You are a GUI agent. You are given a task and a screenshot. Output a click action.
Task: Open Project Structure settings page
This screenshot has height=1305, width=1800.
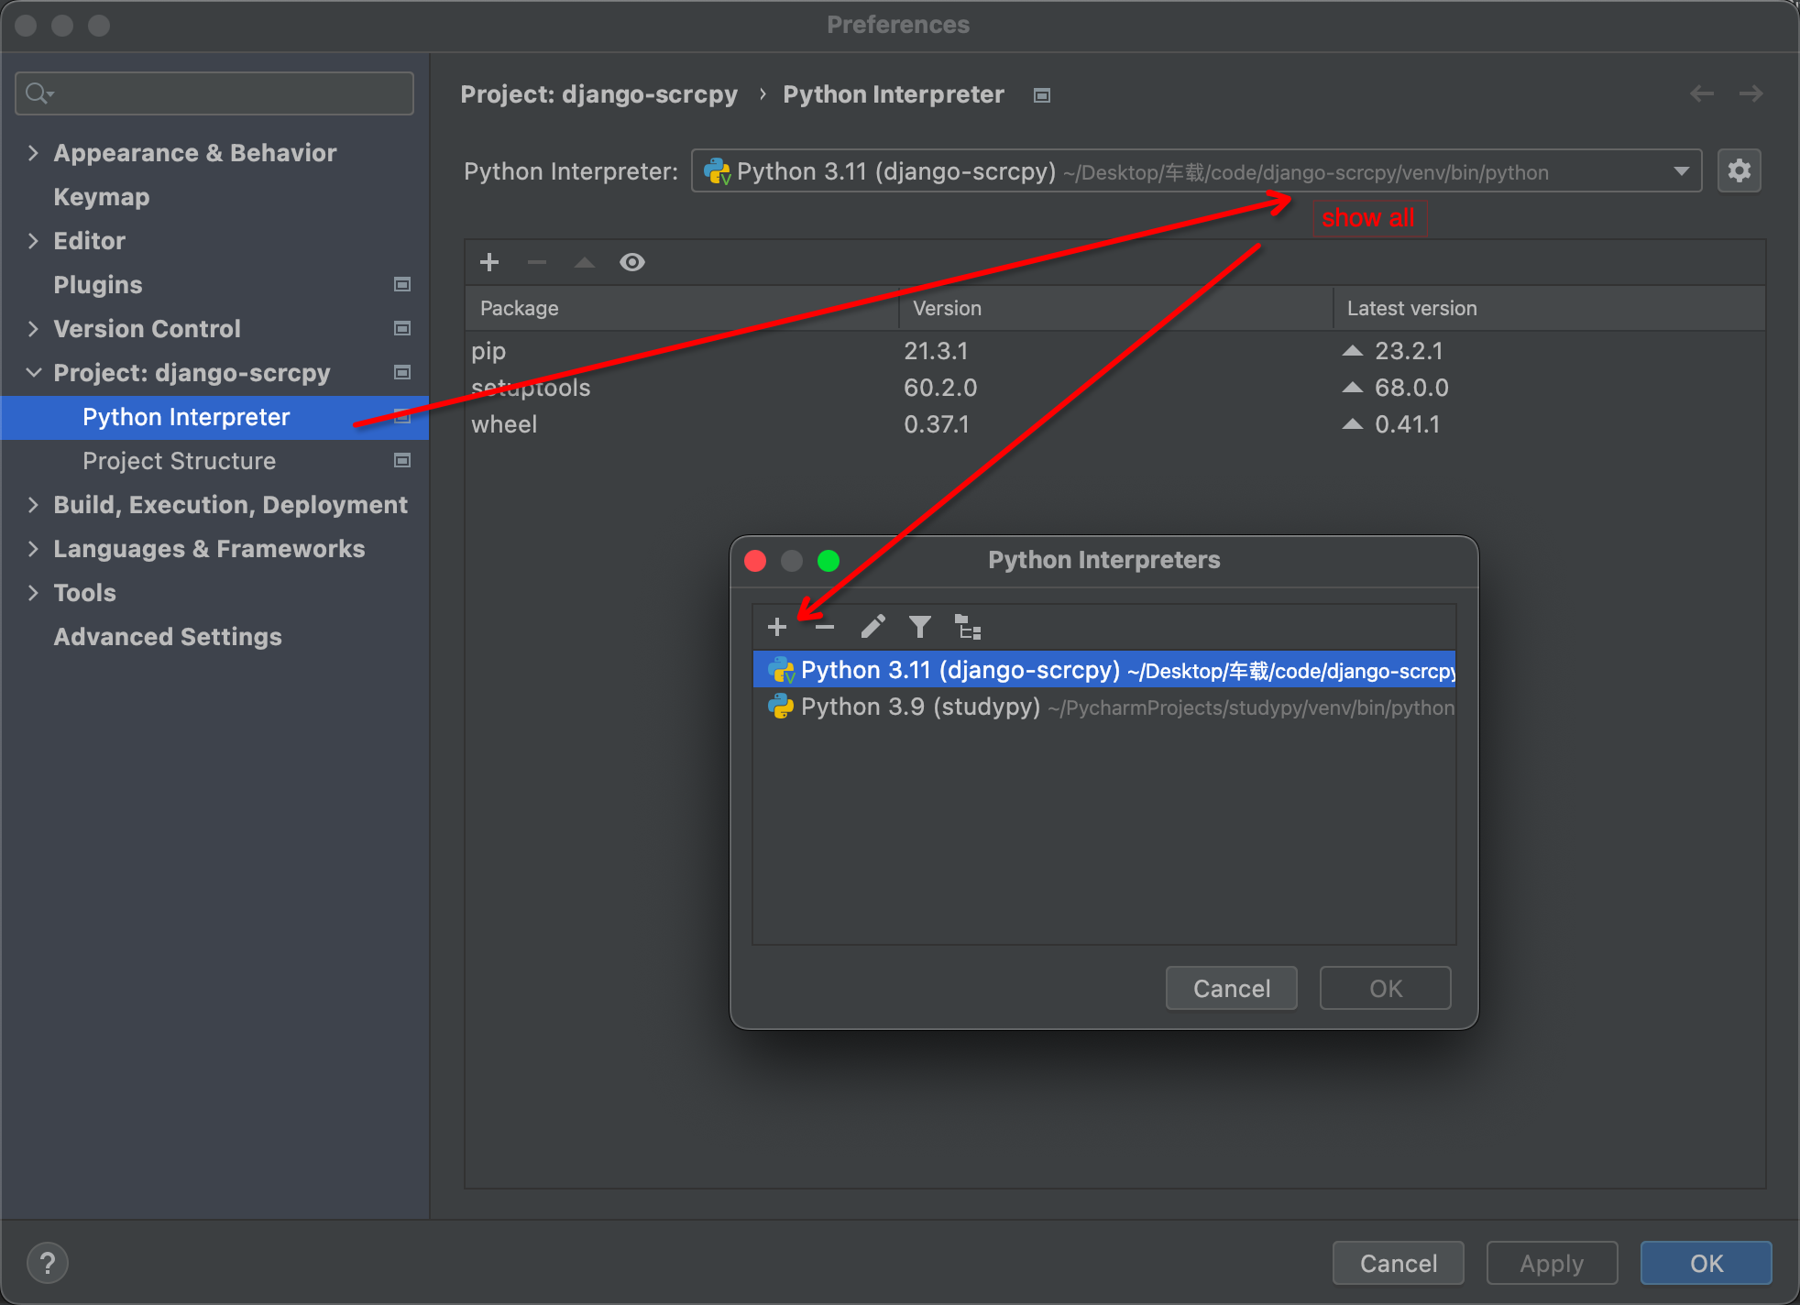click(180, 461)
